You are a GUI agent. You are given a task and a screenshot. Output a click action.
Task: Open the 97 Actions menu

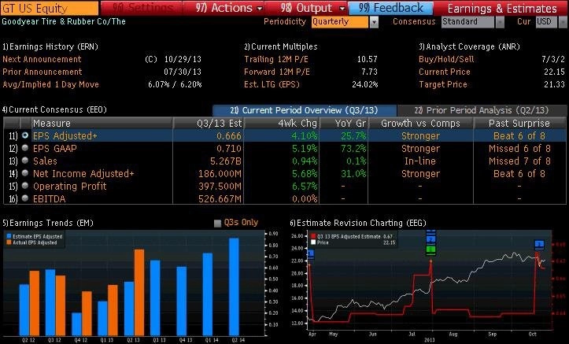click(224, 8)
